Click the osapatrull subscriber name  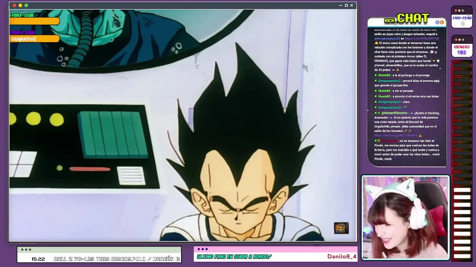coord(23,39)
